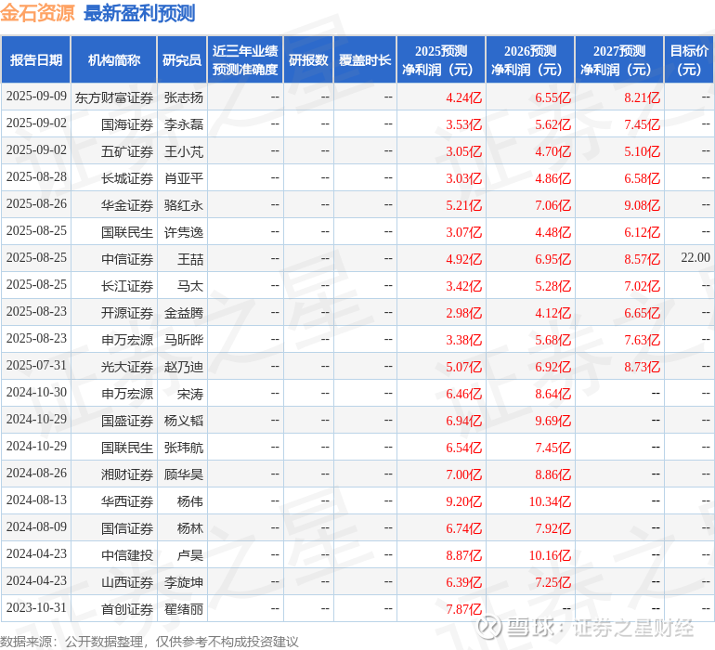Click the 最新盈利预测 heading
Image resolution: width=715 pixels, height=650 pixels.
click(x=139, y=13)
